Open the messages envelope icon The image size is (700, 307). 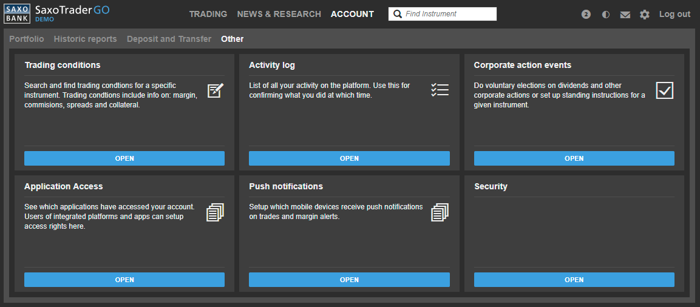point(625,15)
